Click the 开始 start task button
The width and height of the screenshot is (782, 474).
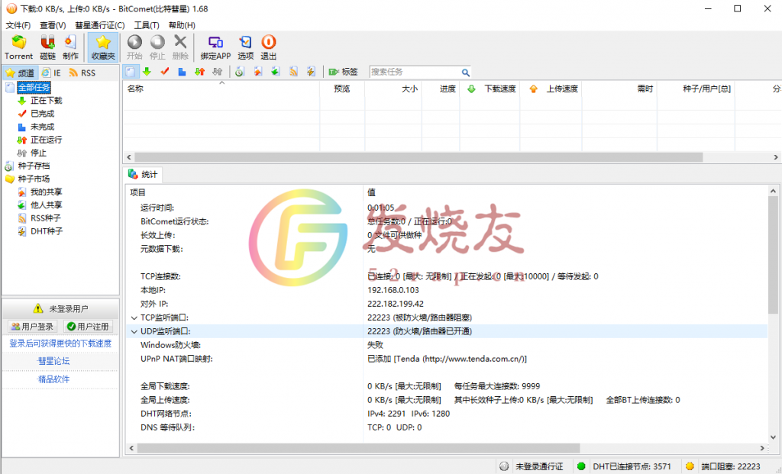click(x=134, y=48)
